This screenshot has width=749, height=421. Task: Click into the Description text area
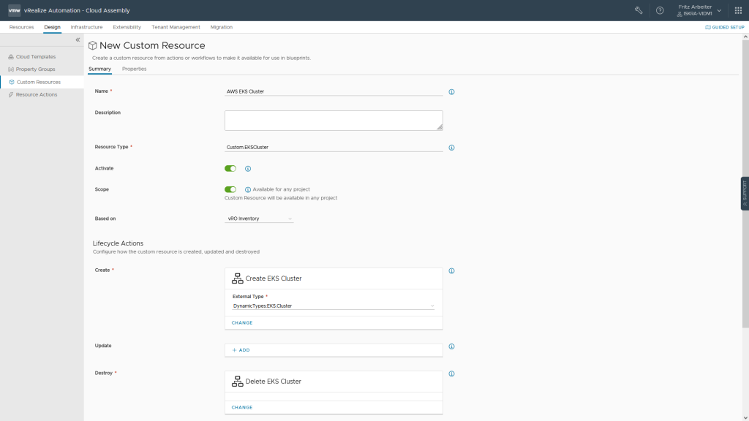click(x=334, y=121)
